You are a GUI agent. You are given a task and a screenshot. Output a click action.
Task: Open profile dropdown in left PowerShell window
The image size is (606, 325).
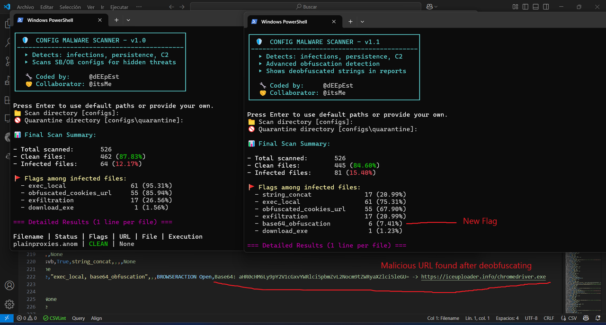[128, 20]
